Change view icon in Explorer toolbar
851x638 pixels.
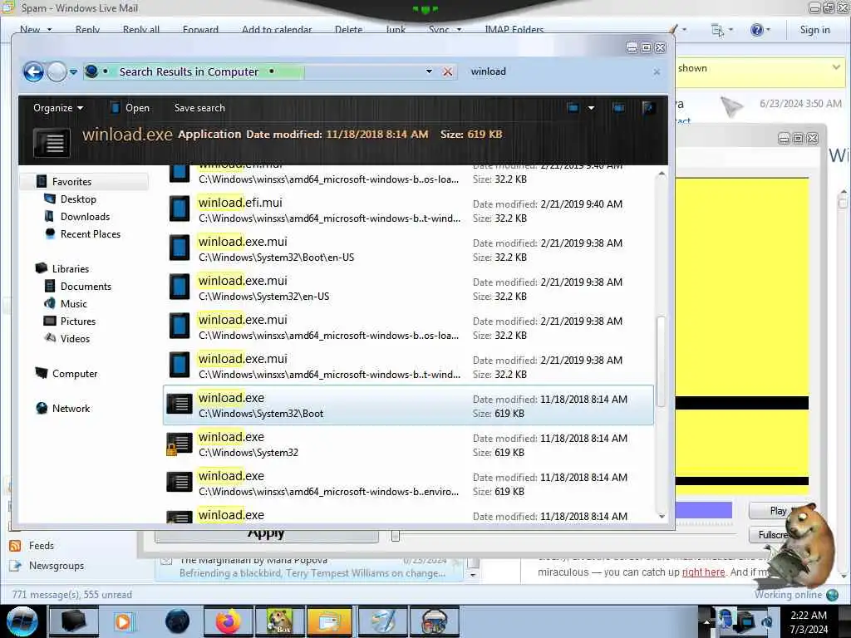(x=573, y=108)
